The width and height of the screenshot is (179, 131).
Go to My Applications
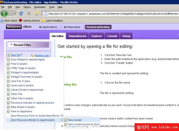(48, 27)
